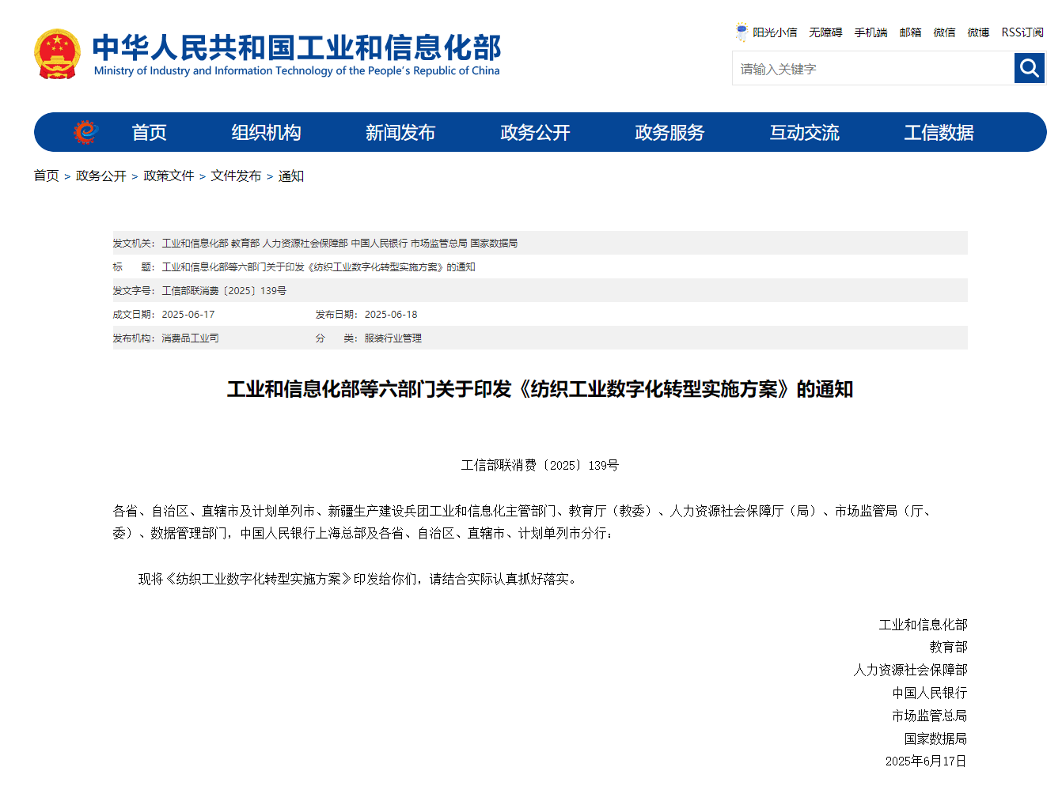1062x786 pixels.
Task: Click the RSS订阅 subscription link
Action: click(1022, 32)
